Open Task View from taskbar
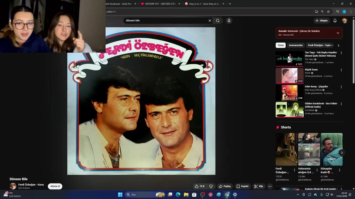Viewport: 355px width, 199px height. click(x=170, y=195)
